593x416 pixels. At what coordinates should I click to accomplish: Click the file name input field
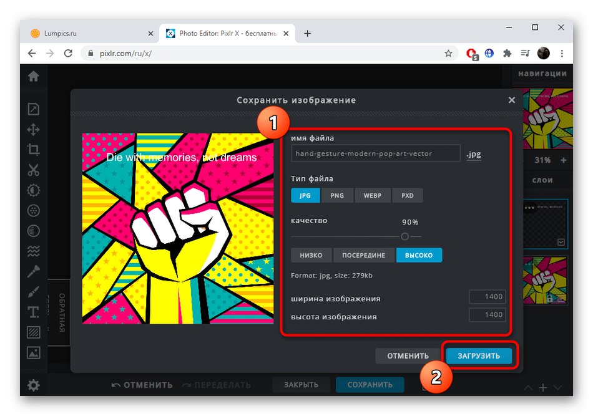[x=376, y=153]
